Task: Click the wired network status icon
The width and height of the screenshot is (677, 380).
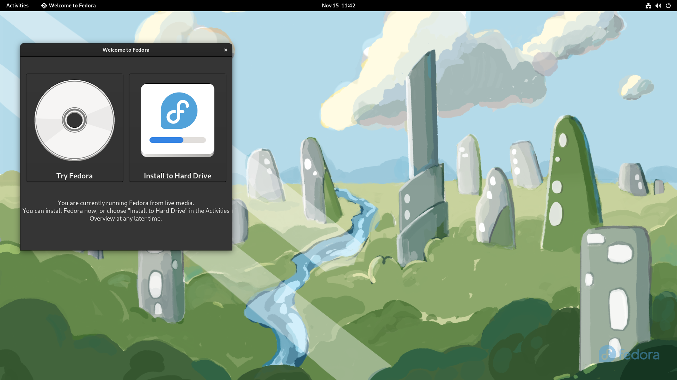Action: point(648,6)
